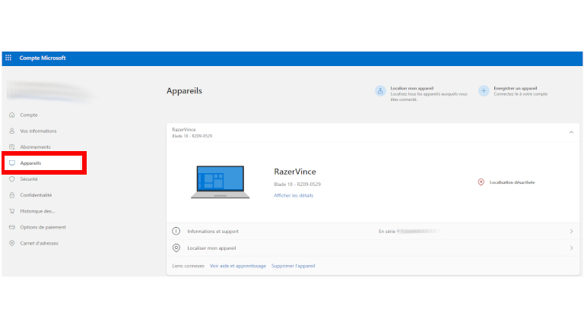Open the Sécurité sidebar item
The height and width of the screenshot is (328, 584).
[29, 179]
